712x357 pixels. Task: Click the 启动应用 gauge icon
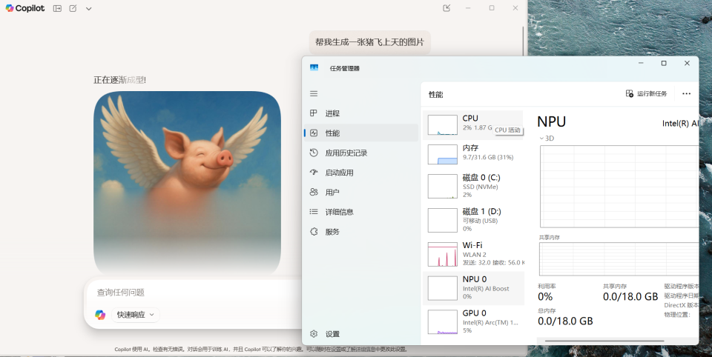pyautogui.click(x=314, y=173)
